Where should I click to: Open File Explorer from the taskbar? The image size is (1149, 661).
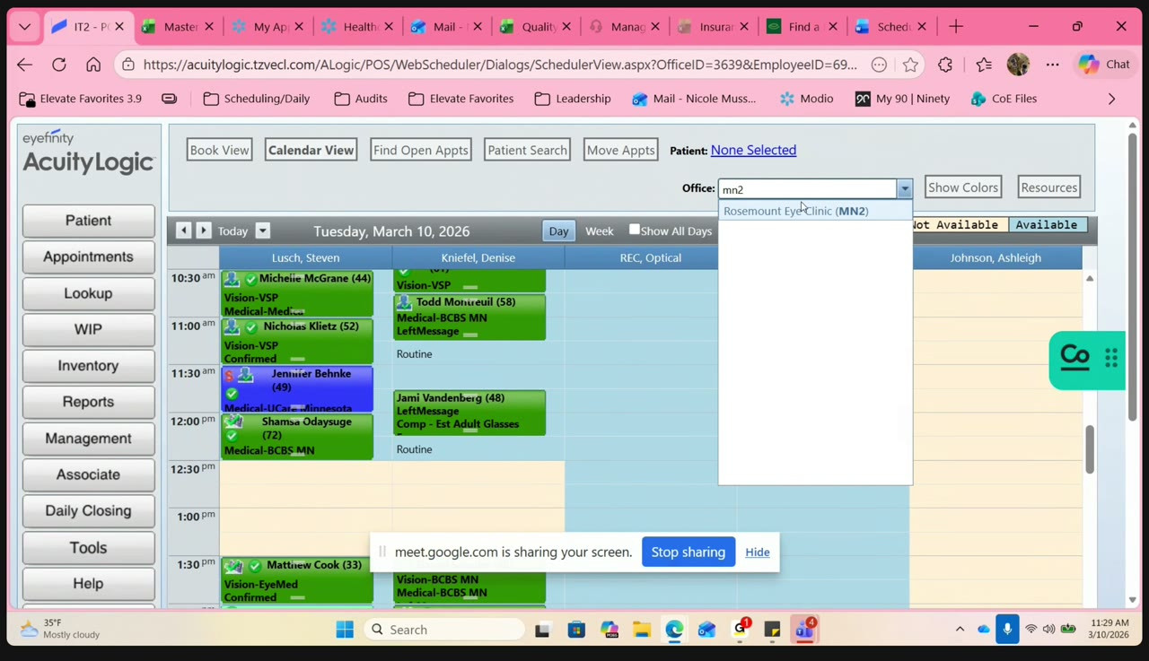(x=641, y=630)
